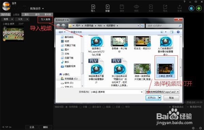The height and width of the screenshot is (130, 204).
Task: Select 天翼云下载 in dialog sidebar
Action: pos(68,46)
